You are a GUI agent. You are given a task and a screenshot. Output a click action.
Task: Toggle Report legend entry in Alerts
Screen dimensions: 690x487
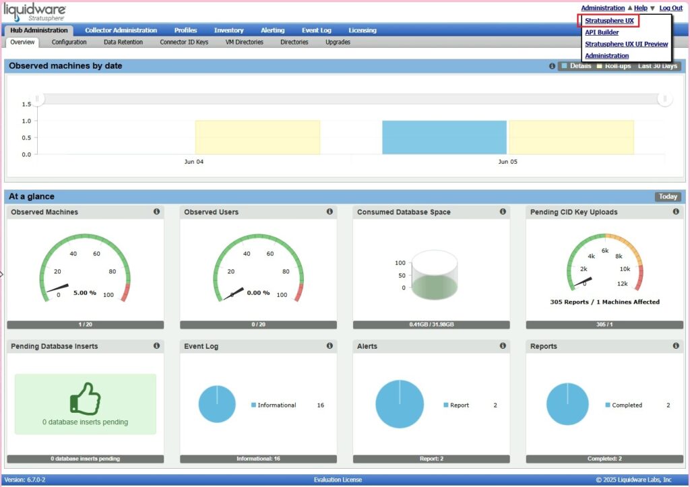coord(456,405)
